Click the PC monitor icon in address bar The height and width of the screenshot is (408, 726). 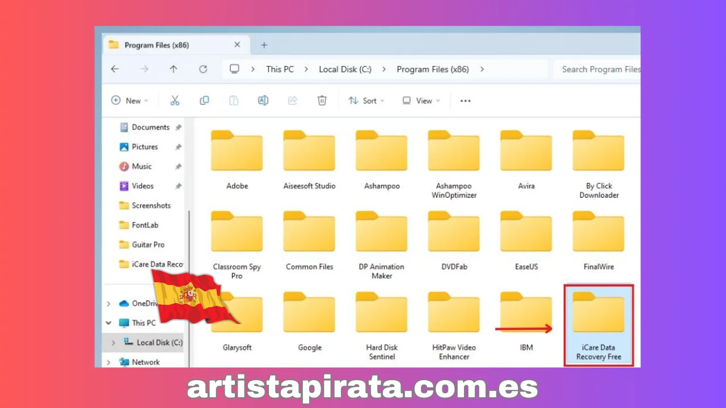point(234,69)
